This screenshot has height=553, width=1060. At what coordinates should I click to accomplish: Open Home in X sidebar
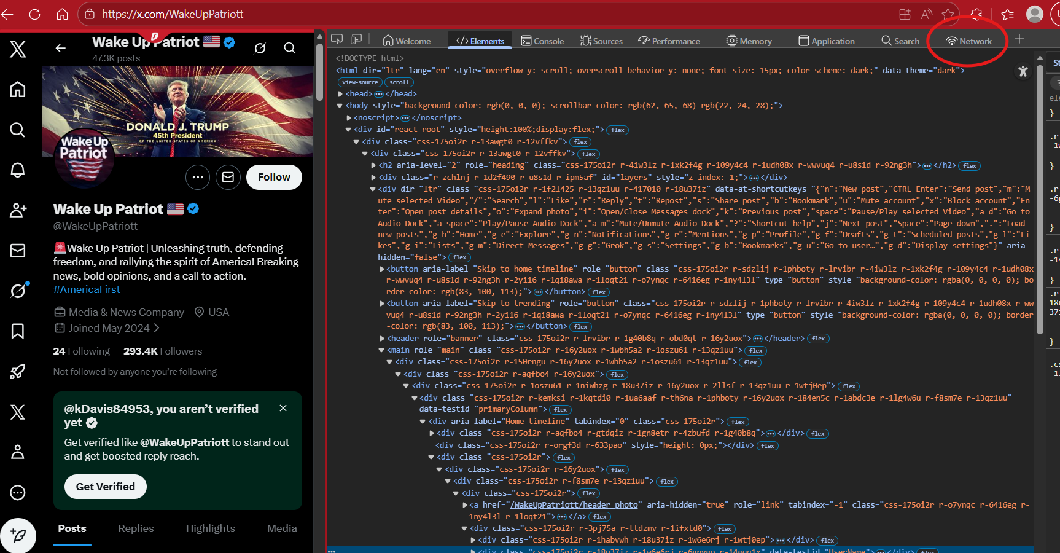click(18, 89)
